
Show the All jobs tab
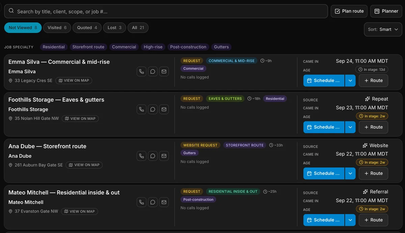138,28
